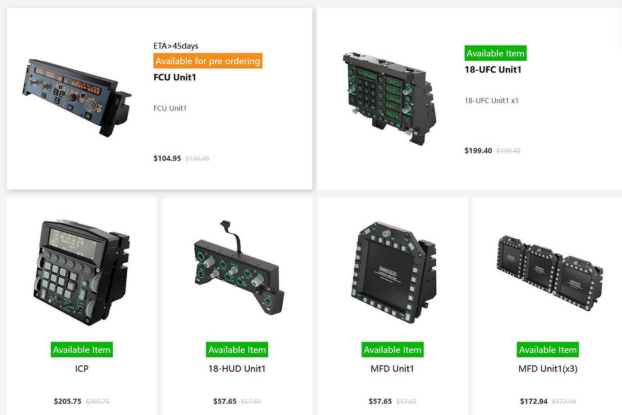Click the Available Item badge above MFD Unit1(x3)
Image resolution: width=622 pixels, height=415 pixels.
tap(548, 350)
